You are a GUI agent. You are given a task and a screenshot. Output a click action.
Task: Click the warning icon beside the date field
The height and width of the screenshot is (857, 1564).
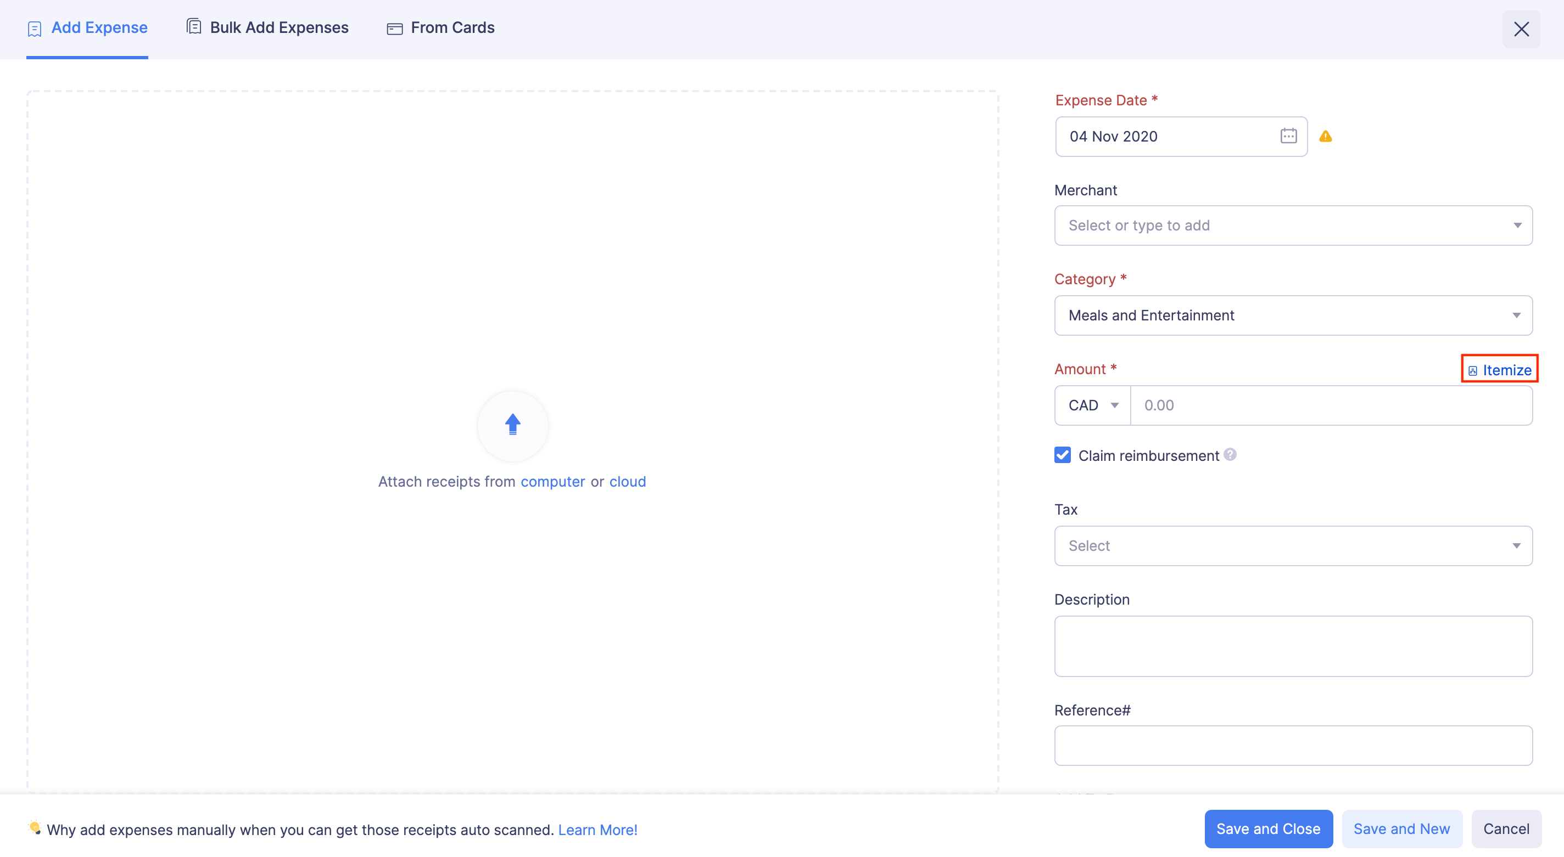pos(1326,136)
